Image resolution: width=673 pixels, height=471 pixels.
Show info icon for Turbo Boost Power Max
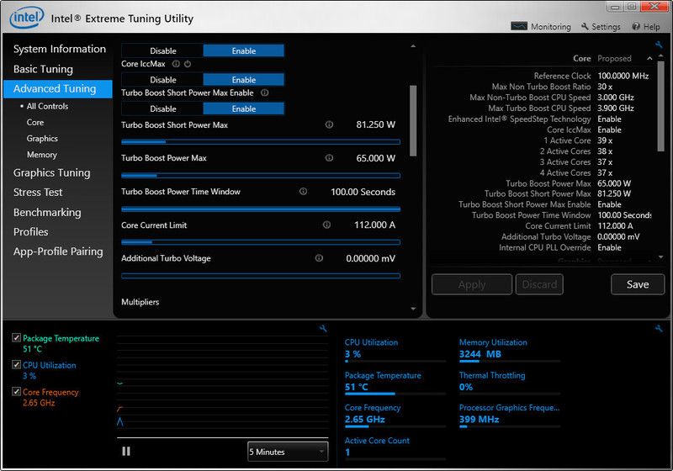tap(329, 158)
